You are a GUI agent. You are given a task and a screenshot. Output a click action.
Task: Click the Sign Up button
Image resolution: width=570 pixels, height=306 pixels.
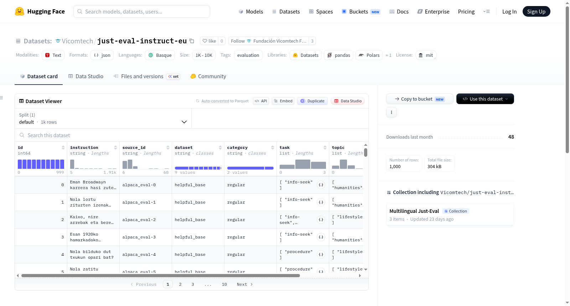click(x=536, y=12)
